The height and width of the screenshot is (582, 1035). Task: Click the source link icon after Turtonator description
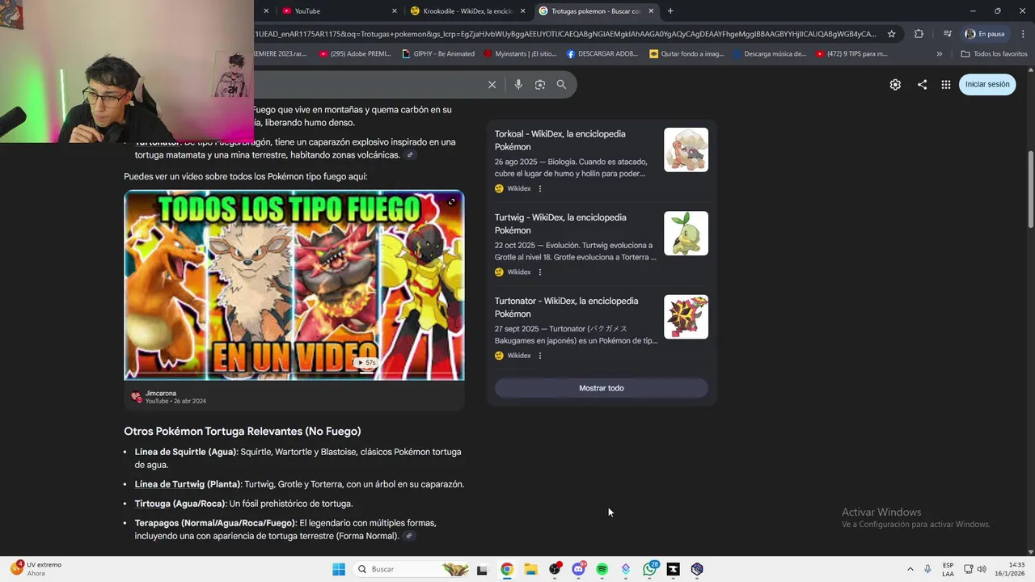(x=410, y=155)
